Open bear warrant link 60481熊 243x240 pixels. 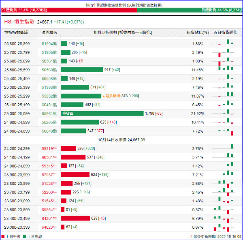[49, 105]
